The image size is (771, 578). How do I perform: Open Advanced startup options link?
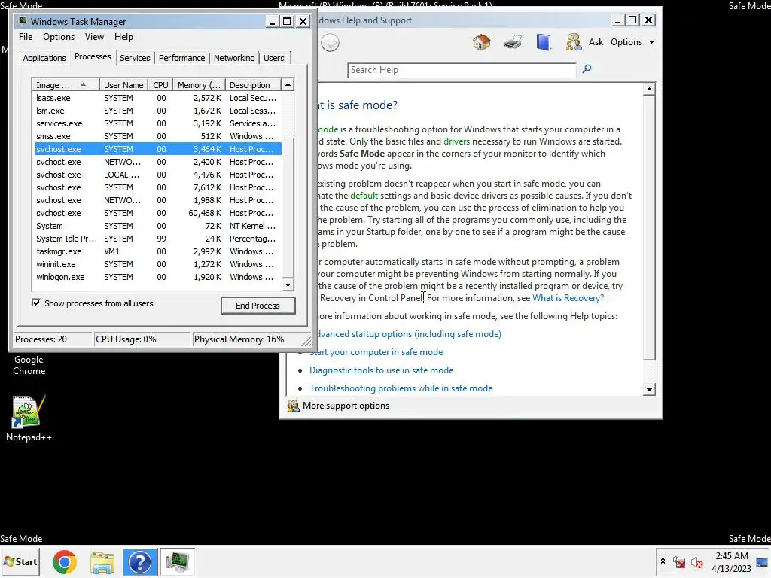407,334
